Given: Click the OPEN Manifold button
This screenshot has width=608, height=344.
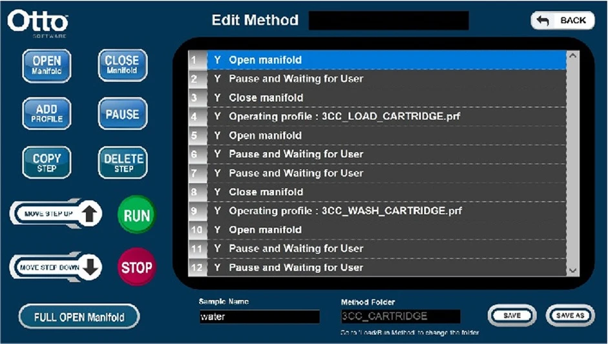Looking at the screenshot, I should tap(47, 66).
